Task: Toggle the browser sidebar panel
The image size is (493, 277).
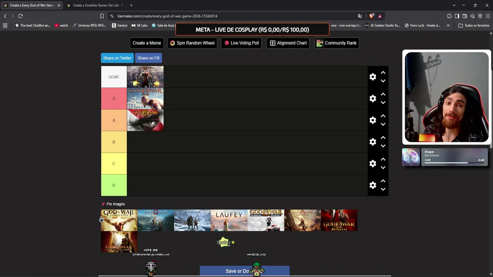Action: [457, 16]
